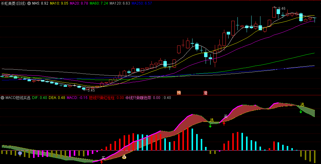
Task: Click the 预 forecast marker icon
Action: pos(179,93)
